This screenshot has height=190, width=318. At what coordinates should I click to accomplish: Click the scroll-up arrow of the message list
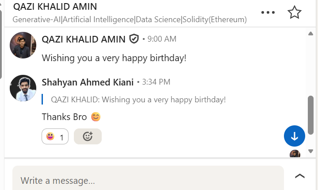tap(310, 33)
